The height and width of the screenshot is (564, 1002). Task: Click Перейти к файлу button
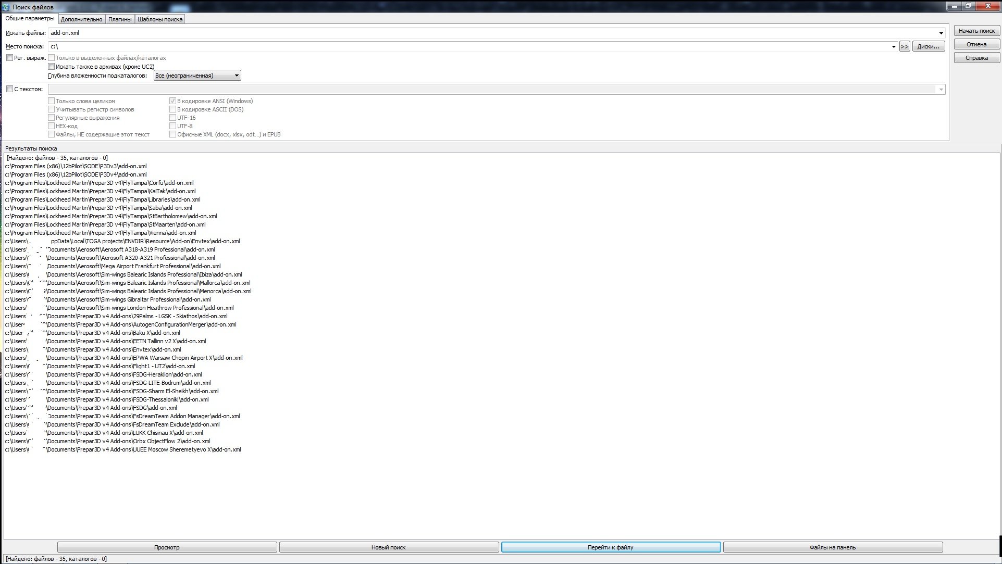pyautogui.click(x=611, y=547)
